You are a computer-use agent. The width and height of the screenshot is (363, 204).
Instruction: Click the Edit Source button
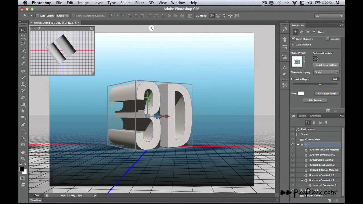[x=315, y=100]
